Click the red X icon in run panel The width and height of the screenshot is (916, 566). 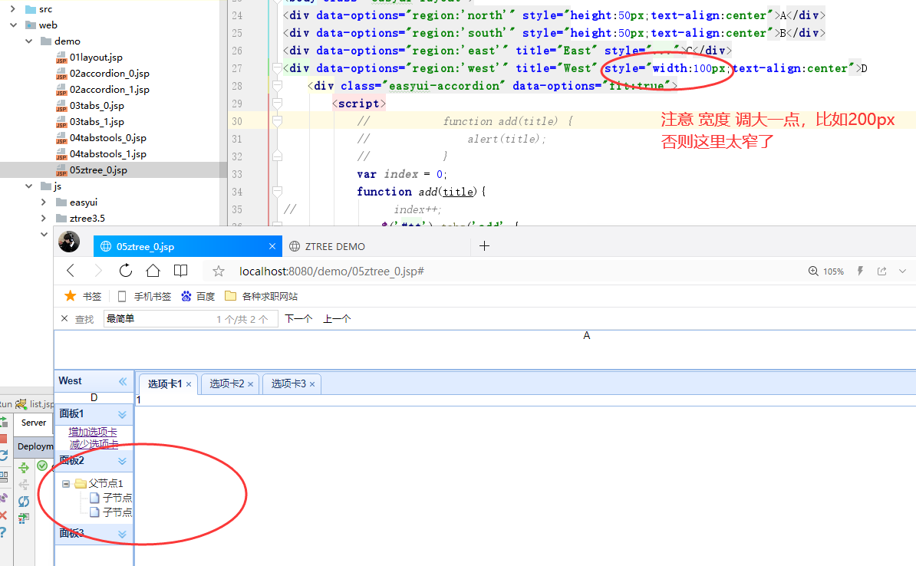[3, 515]
